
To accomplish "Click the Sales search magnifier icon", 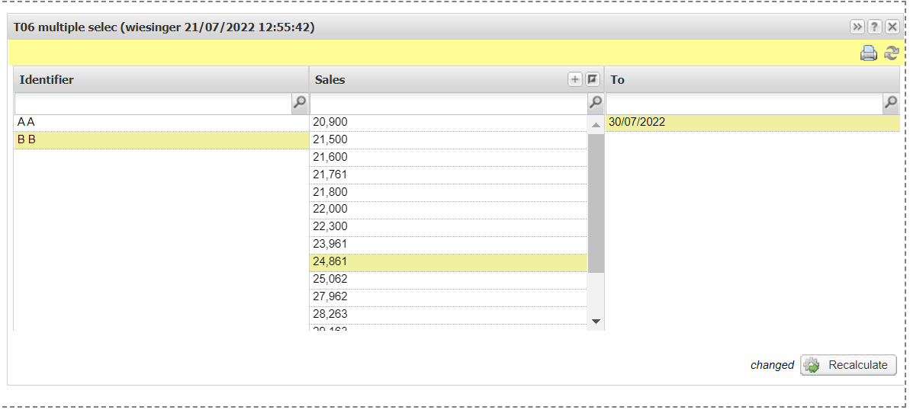I will (x=596, y=103).
